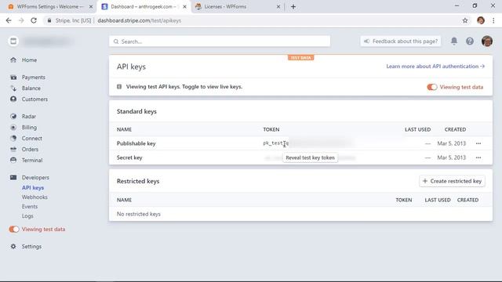Click the site lock icon in address bar
Screen dimensions: 502x282
[49, 20]
